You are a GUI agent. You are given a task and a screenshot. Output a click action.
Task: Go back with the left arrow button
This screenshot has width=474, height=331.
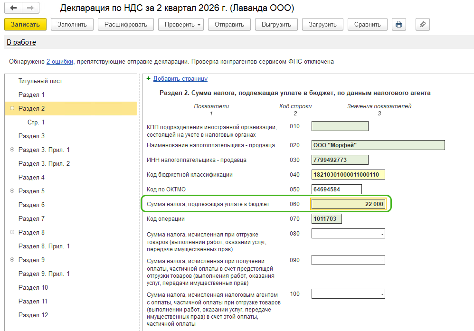click(x=13, y=8)
